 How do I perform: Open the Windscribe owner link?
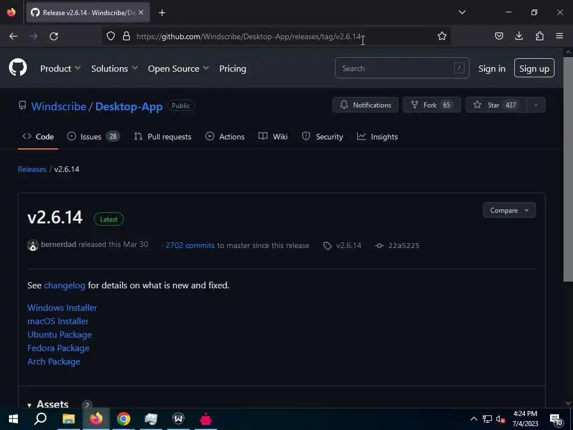58,106
